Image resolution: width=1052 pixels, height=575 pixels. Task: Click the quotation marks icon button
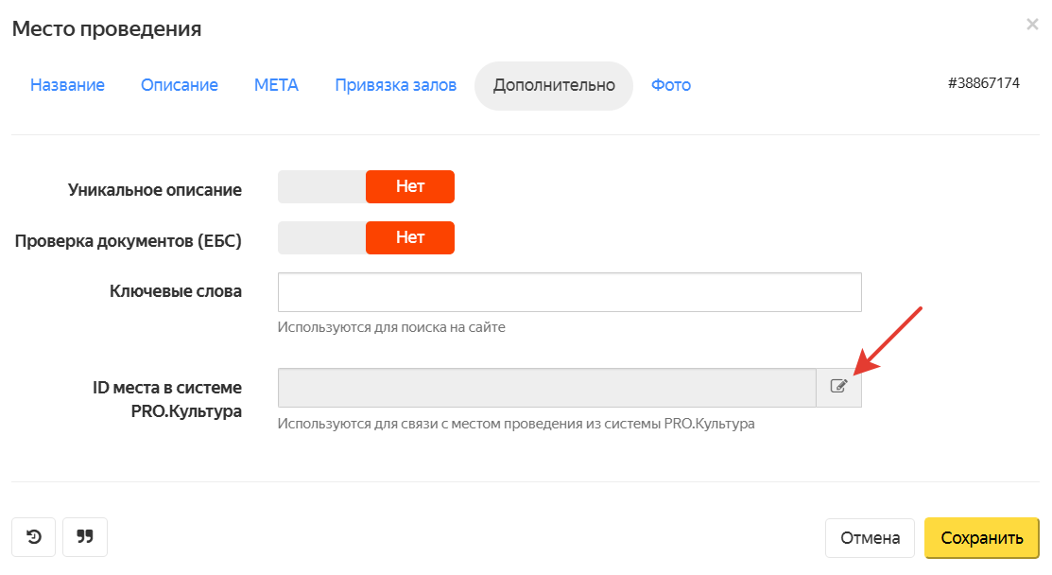85,537
